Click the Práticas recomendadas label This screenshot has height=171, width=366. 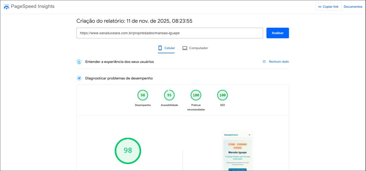[196, 107]
